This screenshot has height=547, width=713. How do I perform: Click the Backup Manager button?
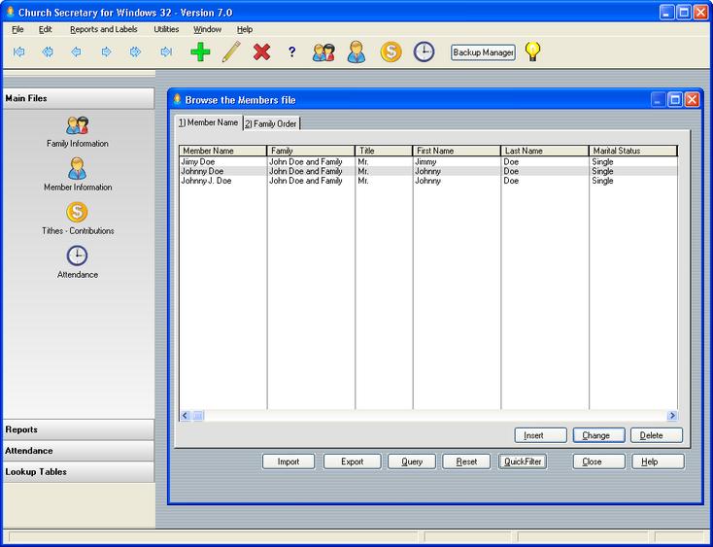(483, 52)
